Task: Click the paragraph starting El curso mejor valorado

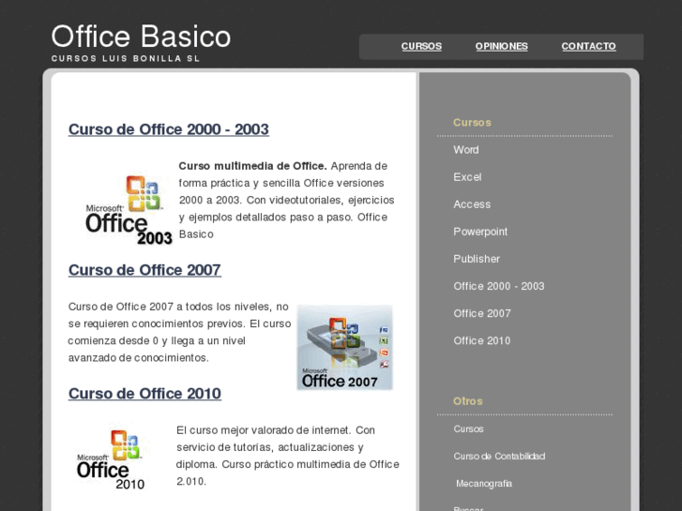Action: pyautogui.click(x=287, y=456)
